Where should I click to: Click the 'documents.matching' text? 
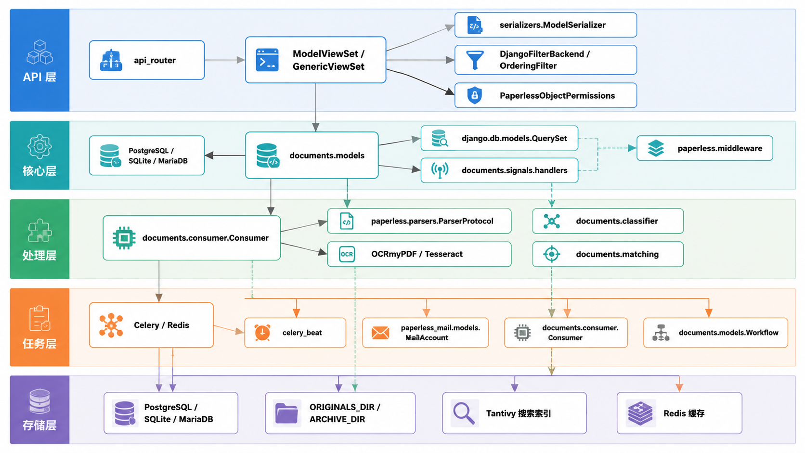click(x=617, y=254)
